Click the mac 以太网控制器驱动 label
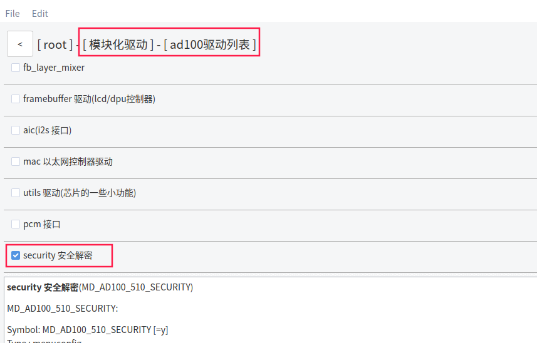This screenshot has height=343, width=537. [68, 161]
